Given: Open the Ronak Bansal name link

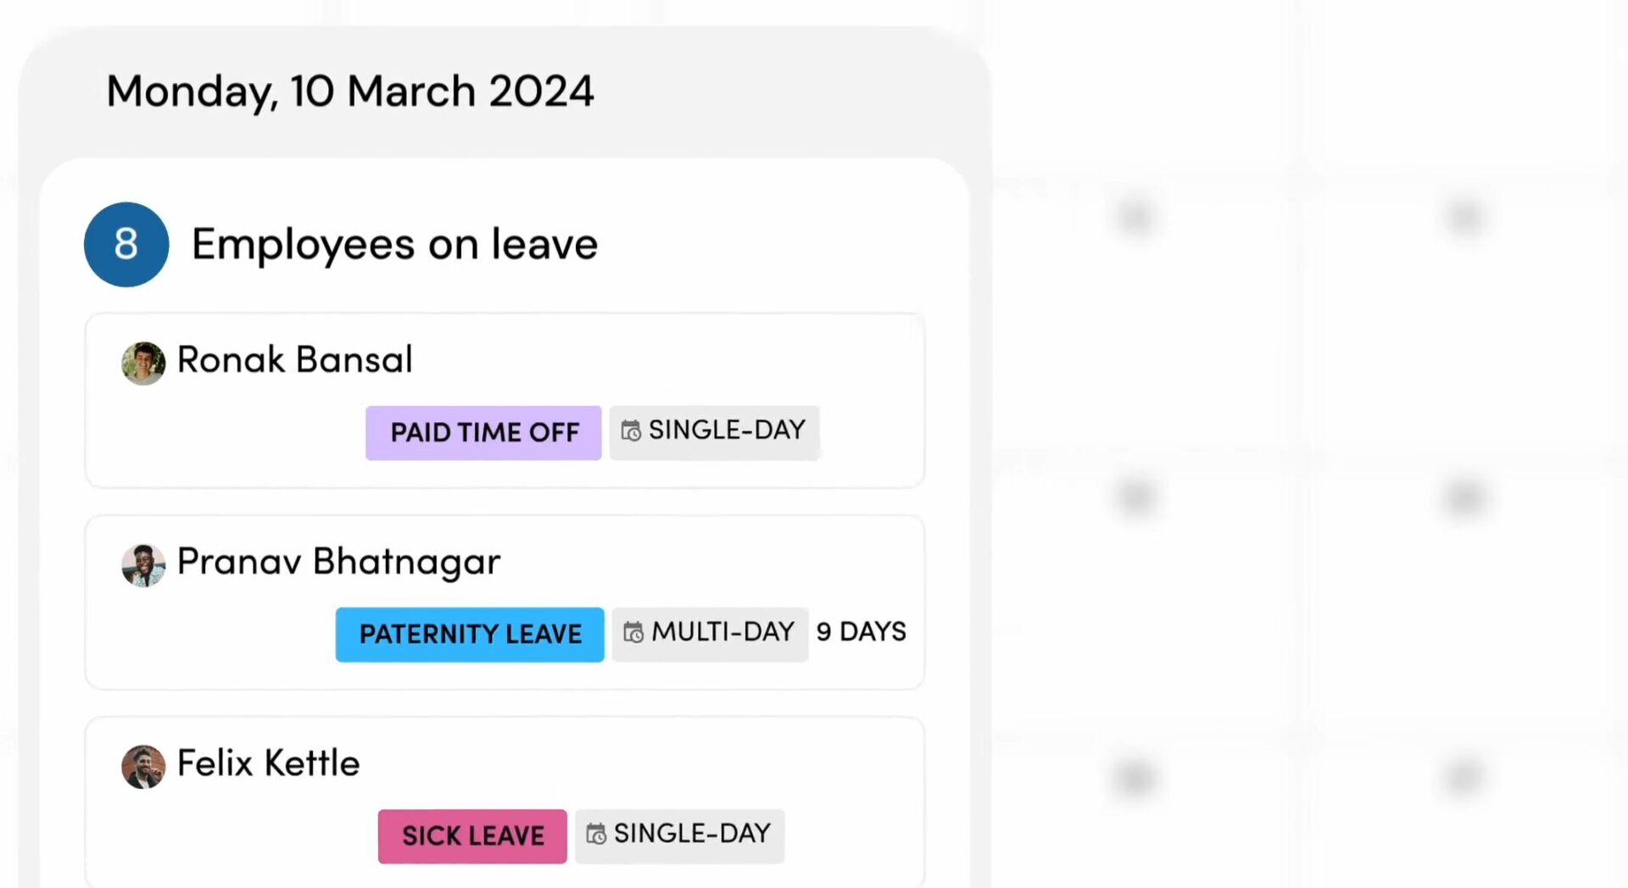Looking at the screenshot, I should [x=294, y=360].
